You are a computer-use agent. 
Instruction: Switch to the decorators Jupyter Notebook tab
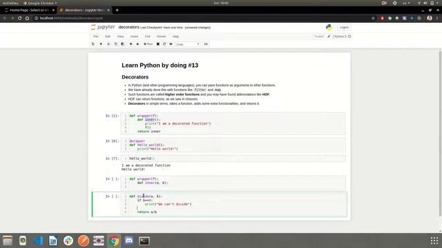[84, 10]
